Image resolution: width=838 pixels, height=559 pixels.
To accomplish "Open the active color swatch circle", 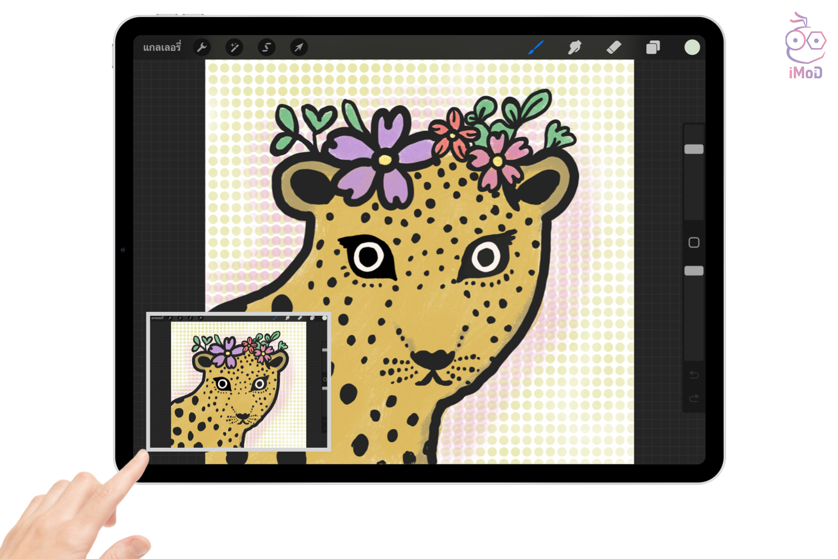I will point(692,48).
